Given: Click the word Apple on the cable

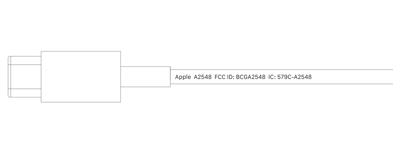Looking at the screenshot, I should 183,77.
